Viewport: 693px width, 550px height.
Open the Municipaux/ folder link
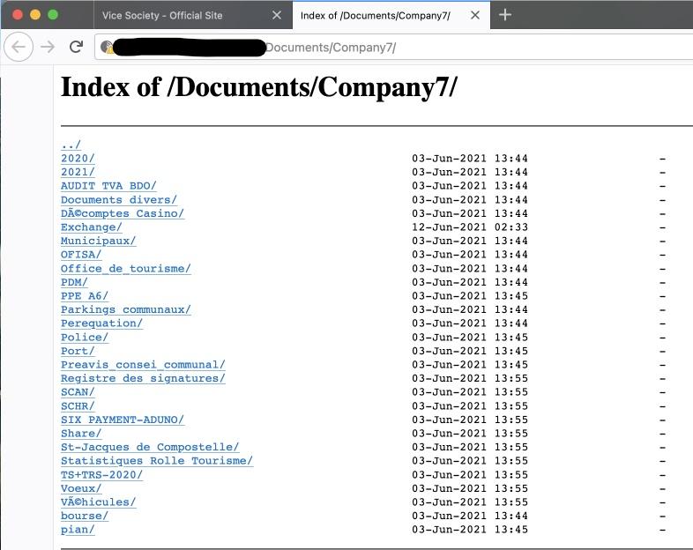[99, 241]
